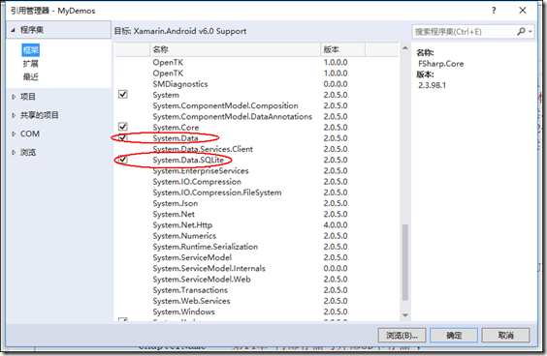Select the System.Data.Services.Client row
The height and width of the screenshot is (356, 547).
tap(257, 149)
